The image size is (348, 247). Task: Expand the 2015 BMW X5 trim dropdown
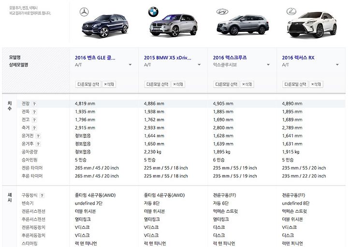coord(199,65)
